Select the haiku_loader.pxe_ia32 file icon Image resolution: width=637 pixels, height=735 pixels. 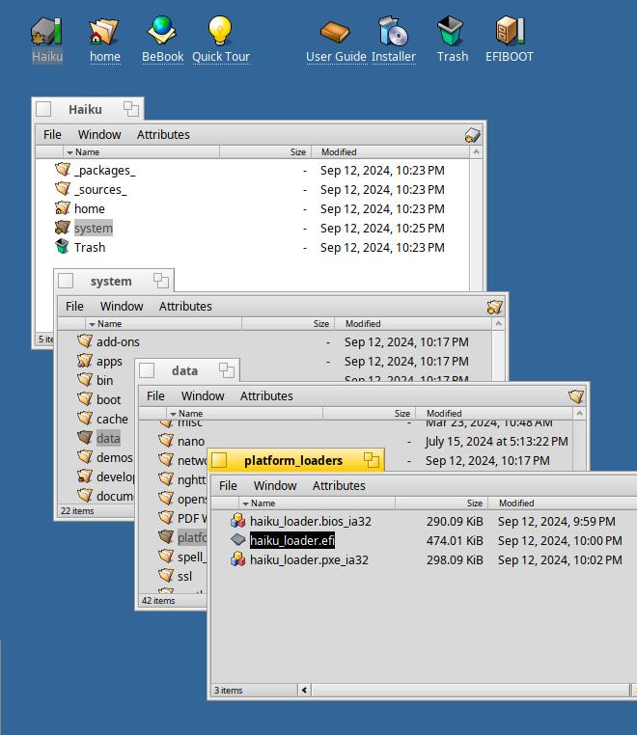click(x=237, y=558)
